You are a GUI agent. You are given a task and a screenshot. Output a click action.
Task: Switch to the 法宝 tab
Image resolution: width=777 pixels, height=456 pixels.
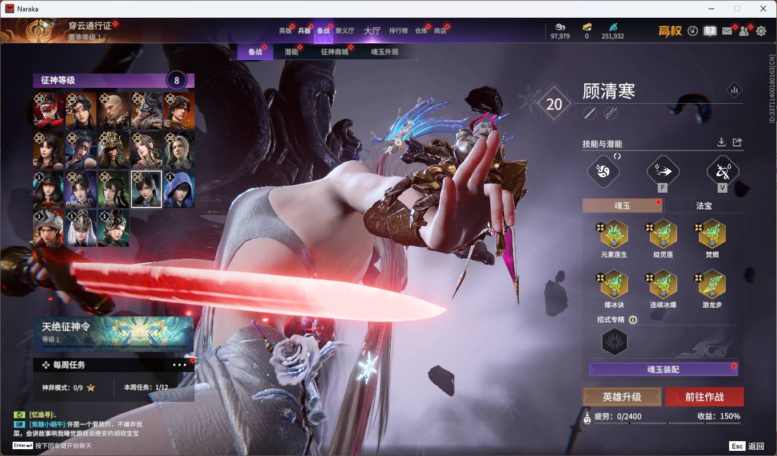pyautogui.click(x=704, y=206)
